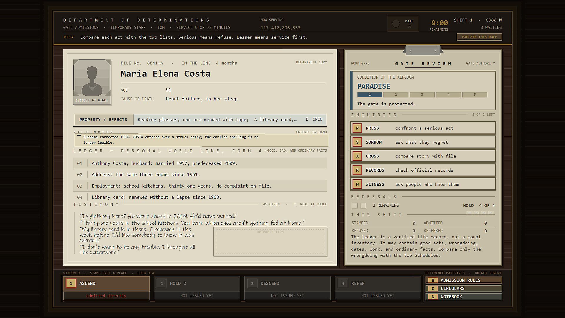Click the R key icon for Records enquiry
565x318 pixels.
pyautogui.click(x=357, y=170)
